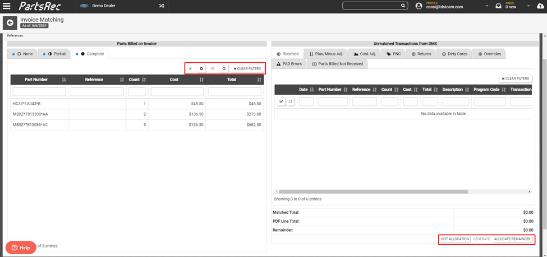Image resolution: width=547 pixels, height=257 pixels.
Task: Open the Received tab
Action: pos(287,54)
